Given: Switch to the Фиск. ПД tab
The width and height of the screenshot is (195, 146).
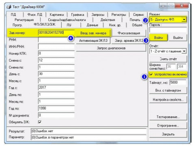Looking at the screenshot, I should pyautogui.click(x=35, y=15).
